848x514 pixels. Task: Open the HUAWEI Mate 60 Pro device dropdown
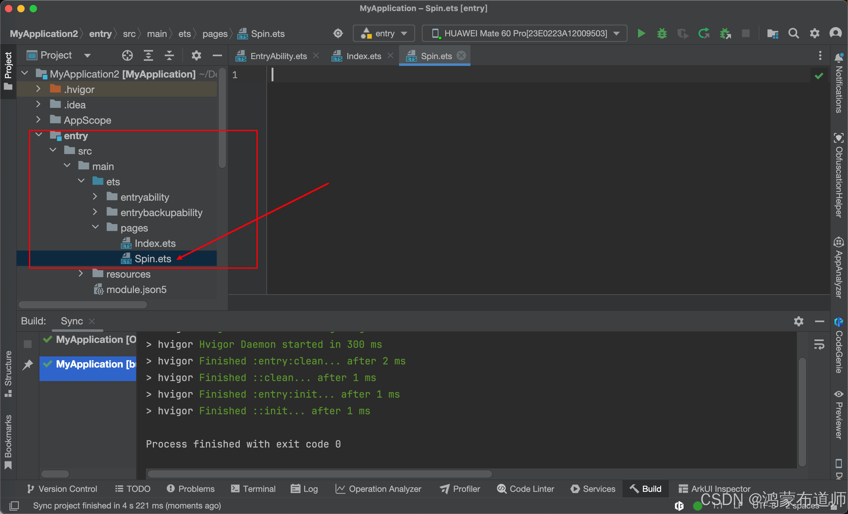[524, 33]
